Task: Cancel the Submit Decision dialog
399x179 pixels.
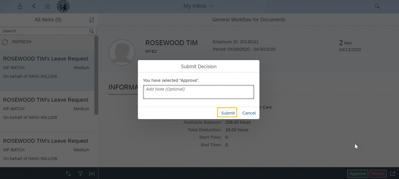Action: click(x=249, y=113)
